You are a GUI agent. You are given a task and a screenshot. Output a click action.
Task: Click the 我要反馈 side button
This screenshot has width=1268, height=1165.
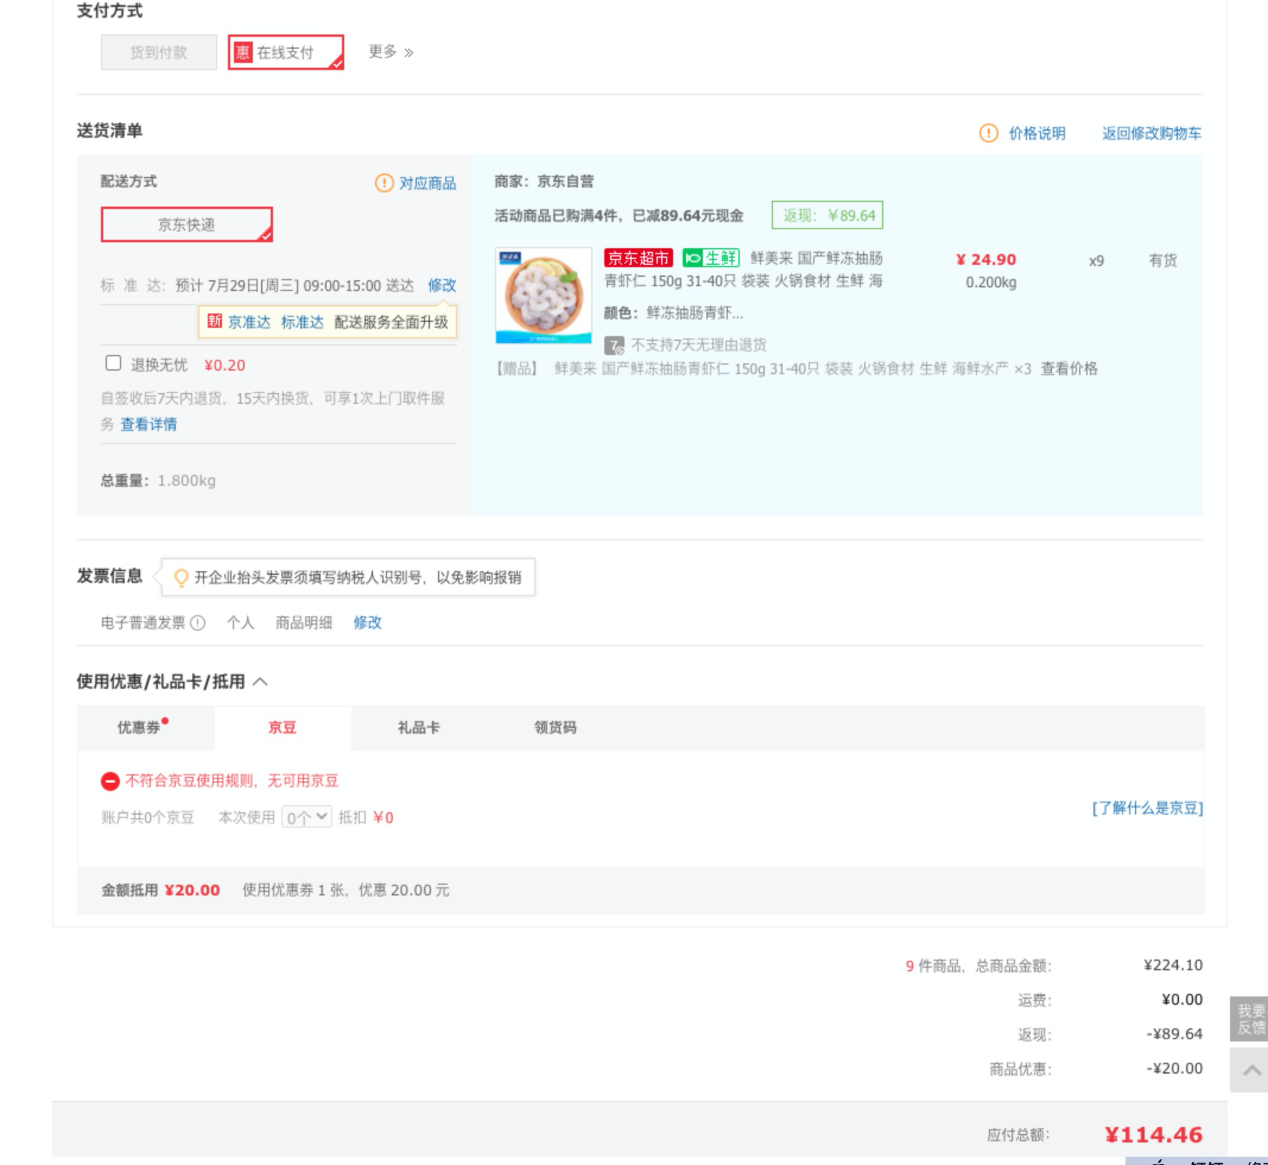[1250, 1018]
